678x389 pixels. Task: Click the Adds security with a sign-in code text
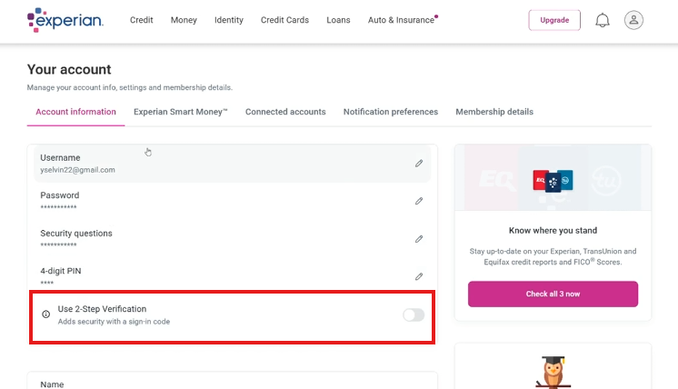click(114, 322)
